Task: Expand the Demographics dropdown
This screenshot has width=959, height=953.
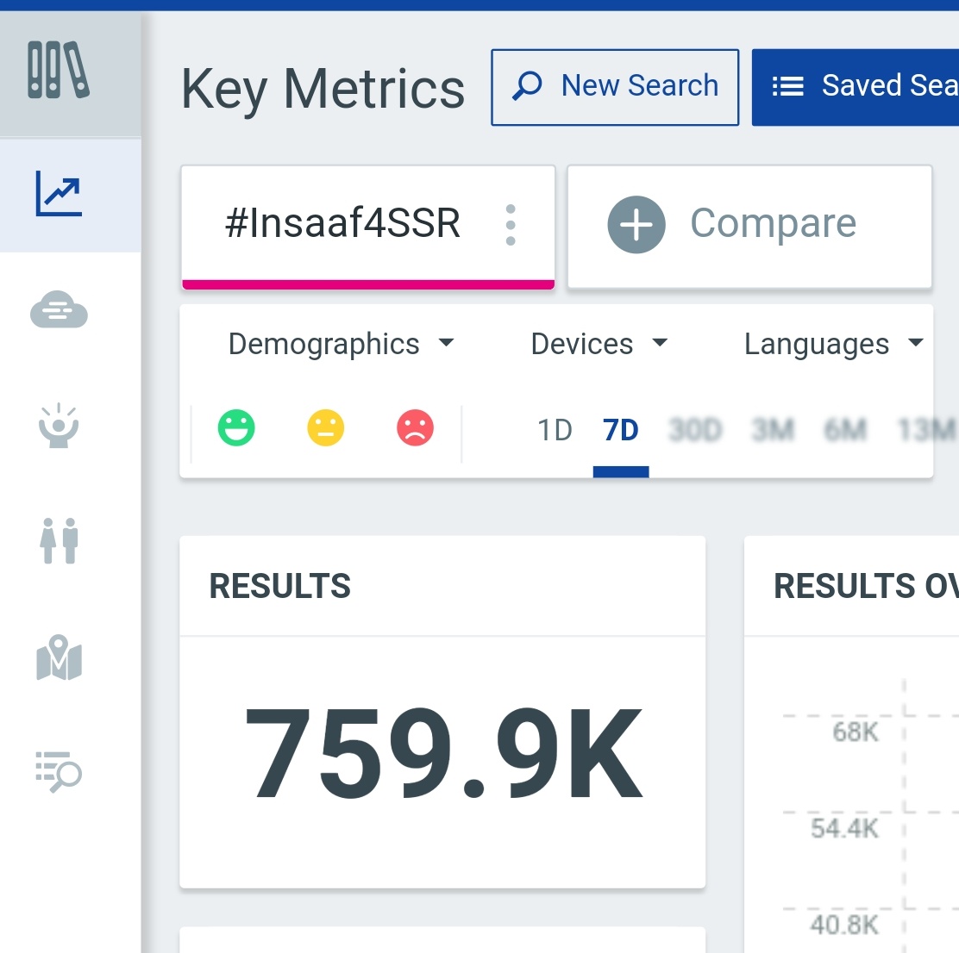Action: (x=341, y=344)
